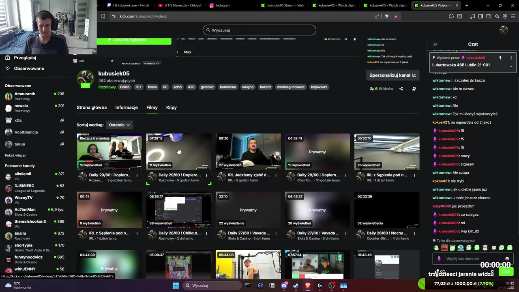Insert the first green emote in chat bar
Viewport: 519px width, 292px height.
436,248
